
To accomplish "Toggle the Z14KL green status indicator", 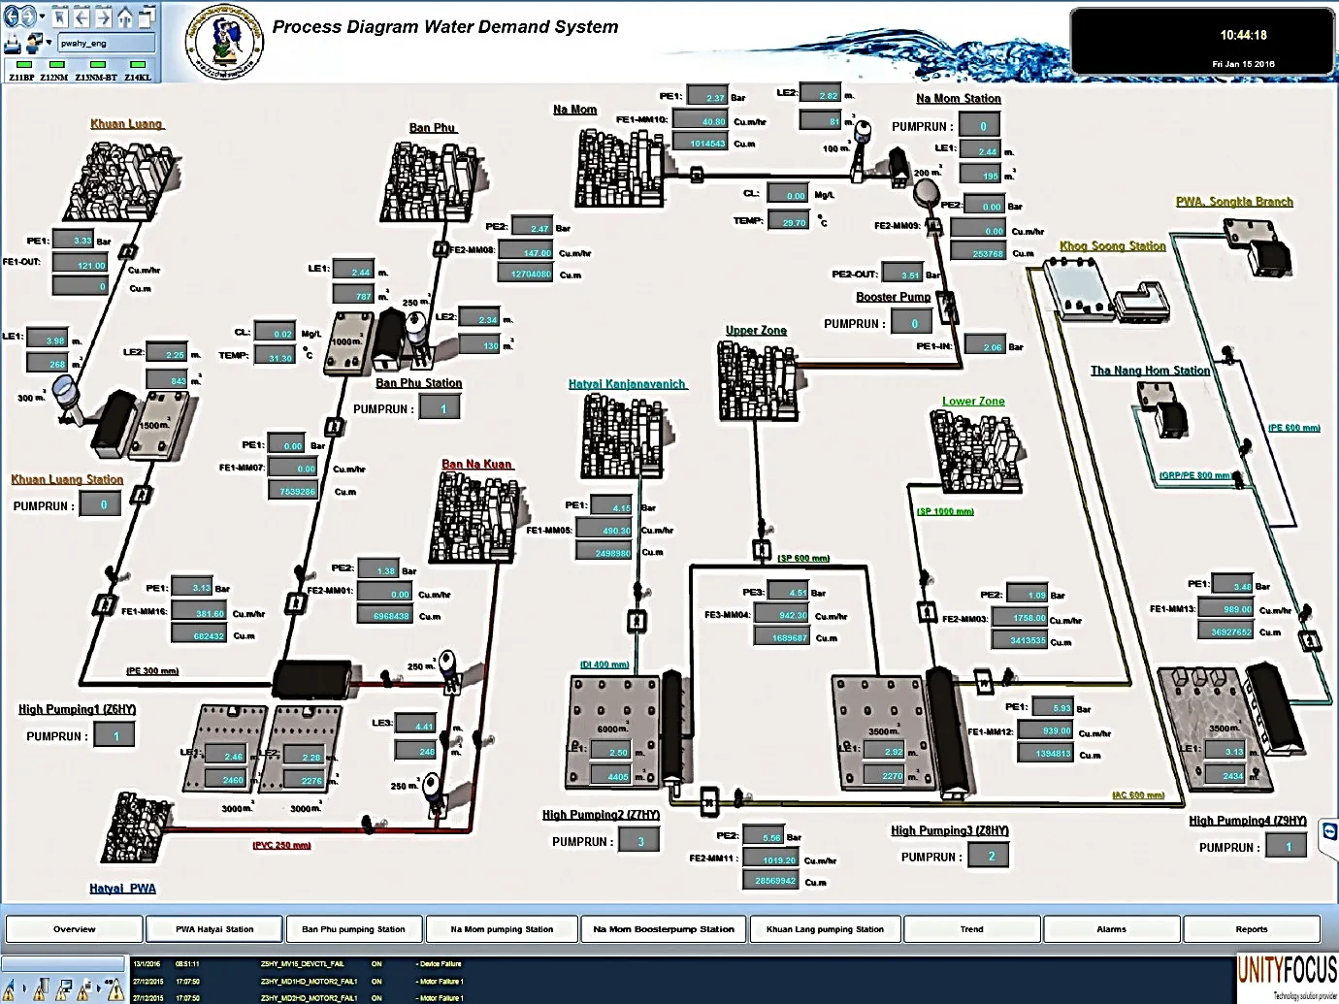I will (138, 64).
